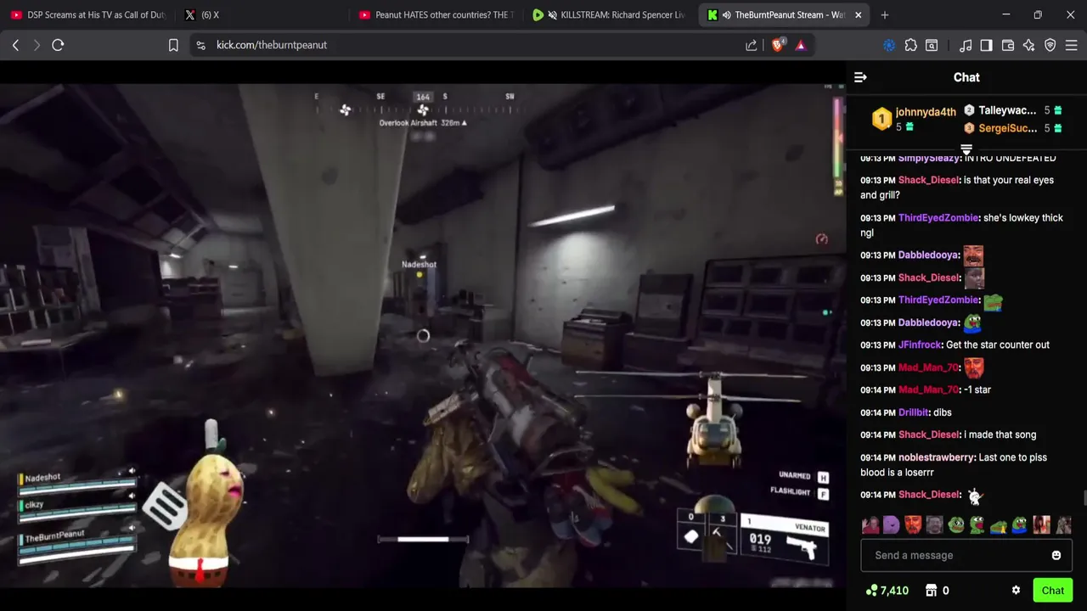The height and width of the screenshot is (611, 1087).
Task: Click the 7,410 channel points balance
Action: (894, 591)
